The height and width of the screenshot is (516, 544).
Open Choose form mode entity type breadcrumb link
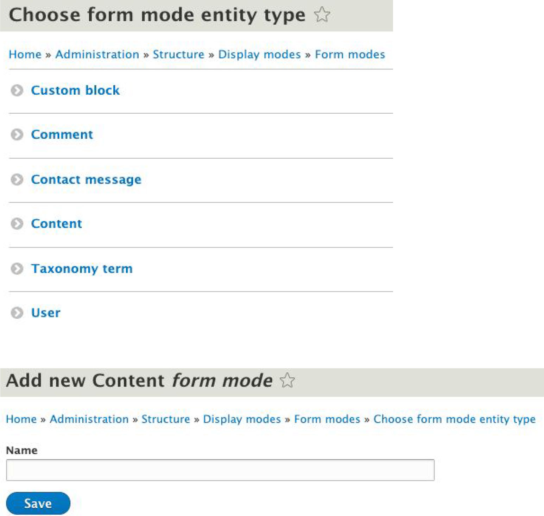click(x=454, y=419)
